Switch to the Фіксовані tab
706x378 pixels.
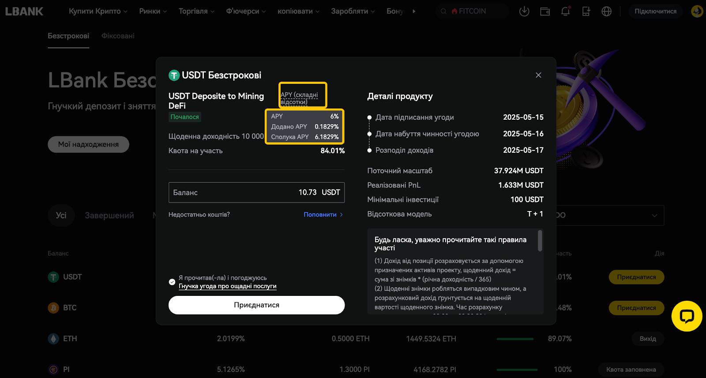coord(118,36)
